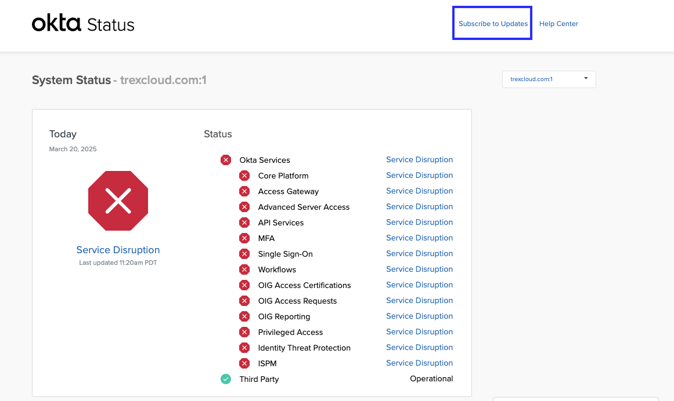674x401 pixels.
Task: Click the red X icon beside Okta Services
Action: [x=226, y=160]
